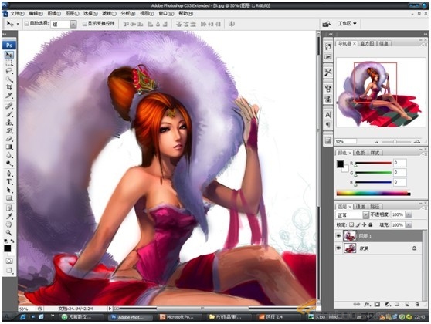Select the Slice tool
This screenshot has width=431, height=324.
click(x=9, y=96)
